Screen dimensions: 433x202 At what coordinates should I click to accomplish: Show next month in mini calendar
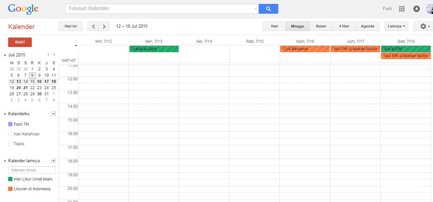[x=54, y=54]
